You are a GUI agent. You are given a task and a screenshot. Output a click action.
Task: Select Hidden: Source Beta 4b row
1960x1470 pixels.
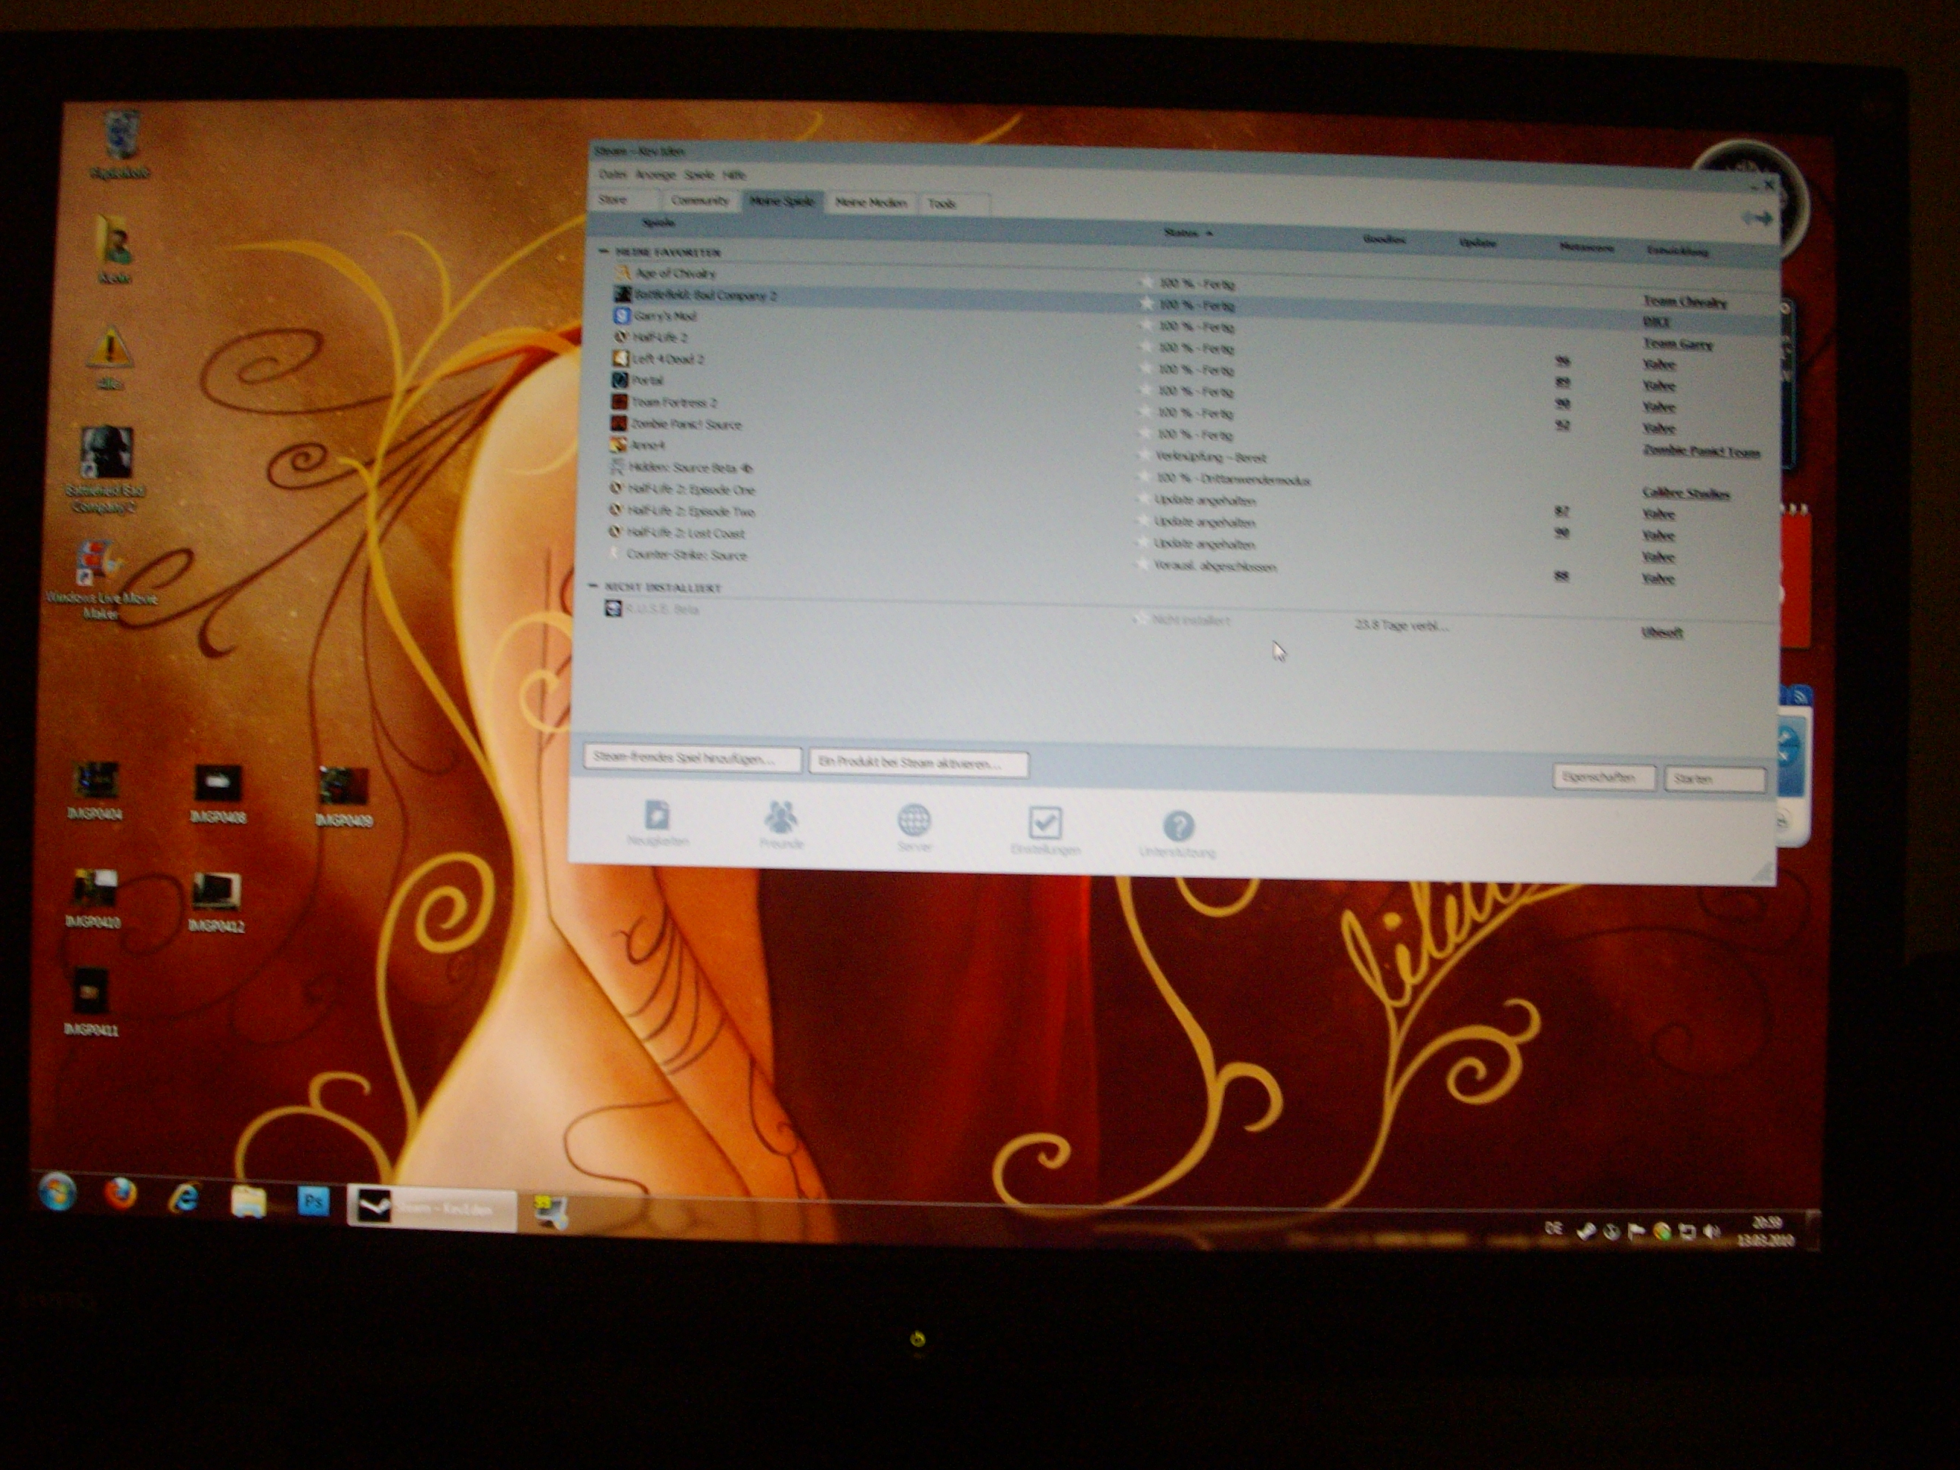point(690,467)
